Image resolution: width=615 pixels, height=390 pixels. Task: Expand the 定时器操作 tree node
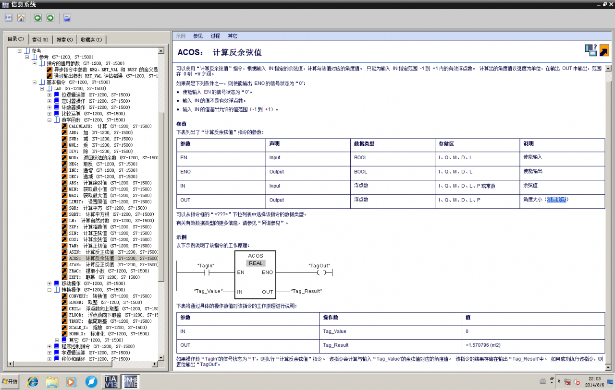coord(49,101)
